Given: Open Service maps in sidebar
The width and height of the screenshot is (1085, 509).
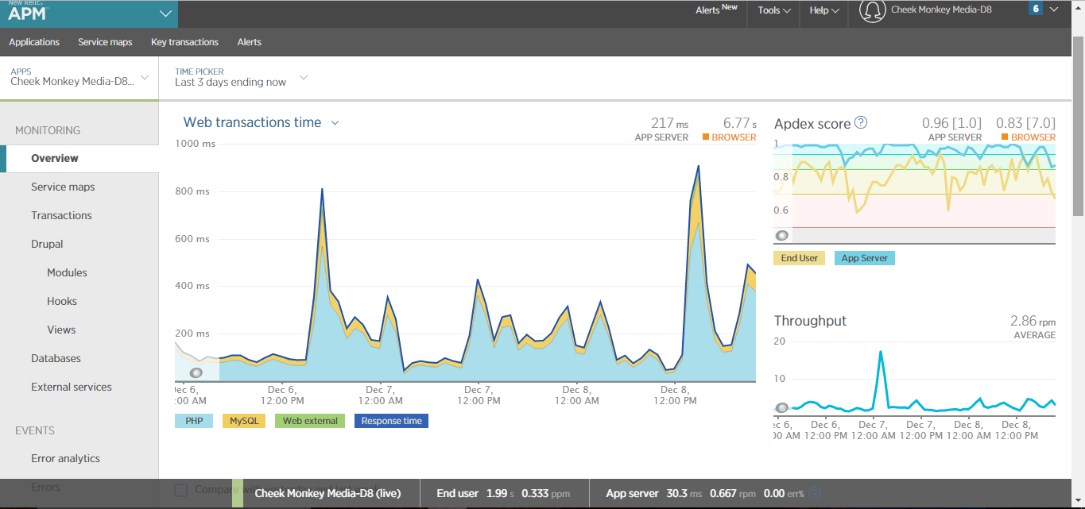Looking at the screenshot, I should click(x=63, y=187).
